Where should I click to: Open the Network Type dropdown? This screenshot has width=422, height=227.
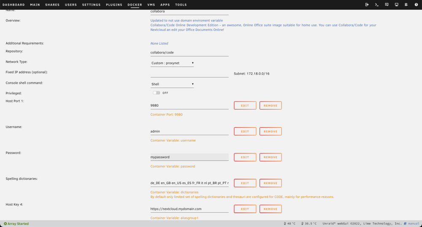coord(172,63)
